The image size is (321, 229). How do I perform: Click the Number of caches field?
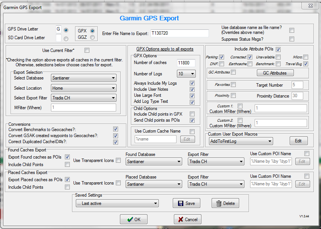[x=186, y=63]
